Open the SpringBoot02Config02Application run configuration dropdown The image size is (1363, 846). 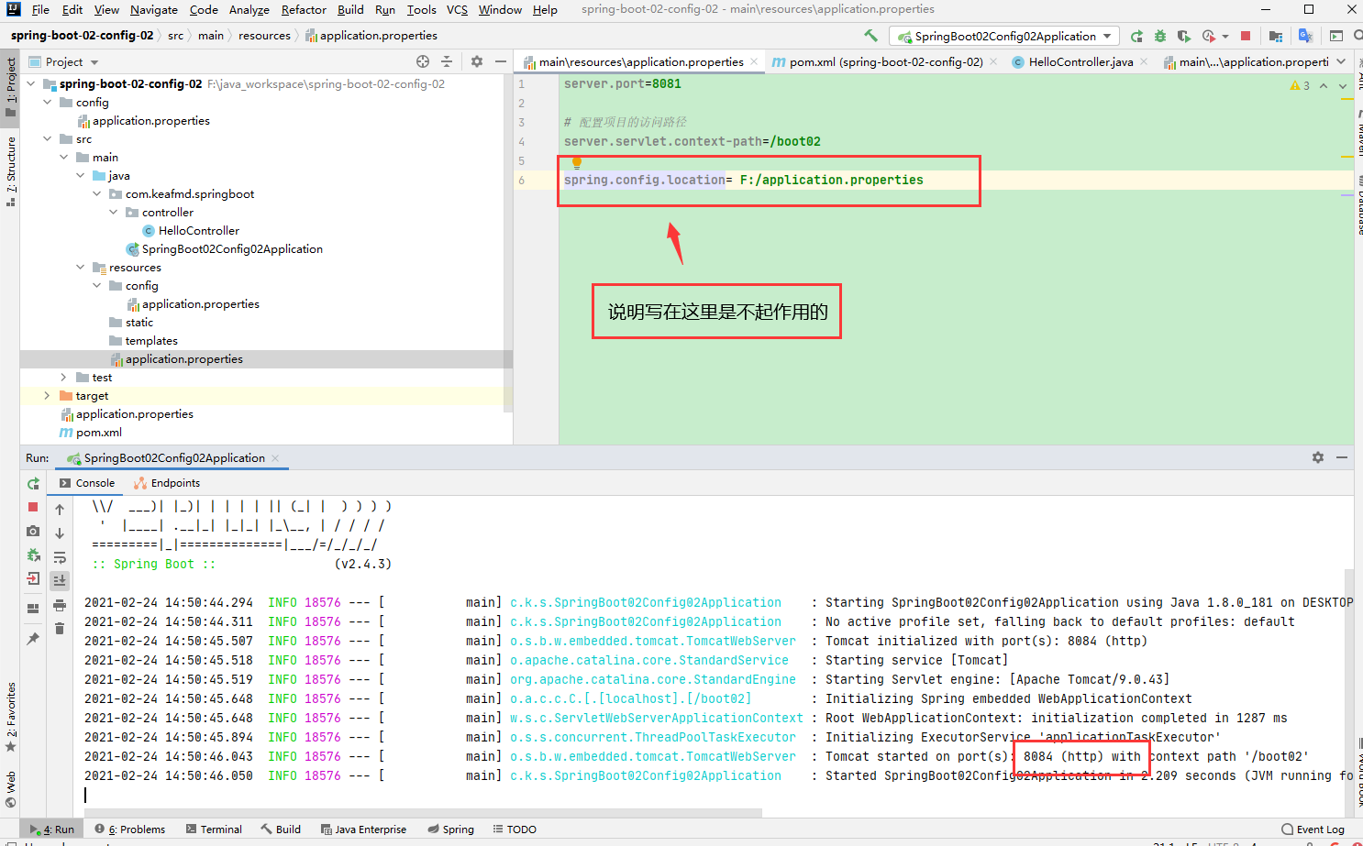[1003, 35]
